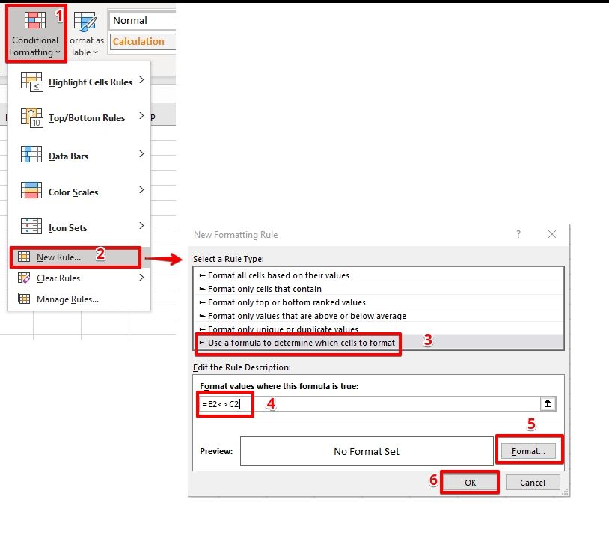Image resolution: width=609 pixels, height=553 pixels.
Task: Click the Top/Bottom Rules icon
Action: tap(31, 117)
